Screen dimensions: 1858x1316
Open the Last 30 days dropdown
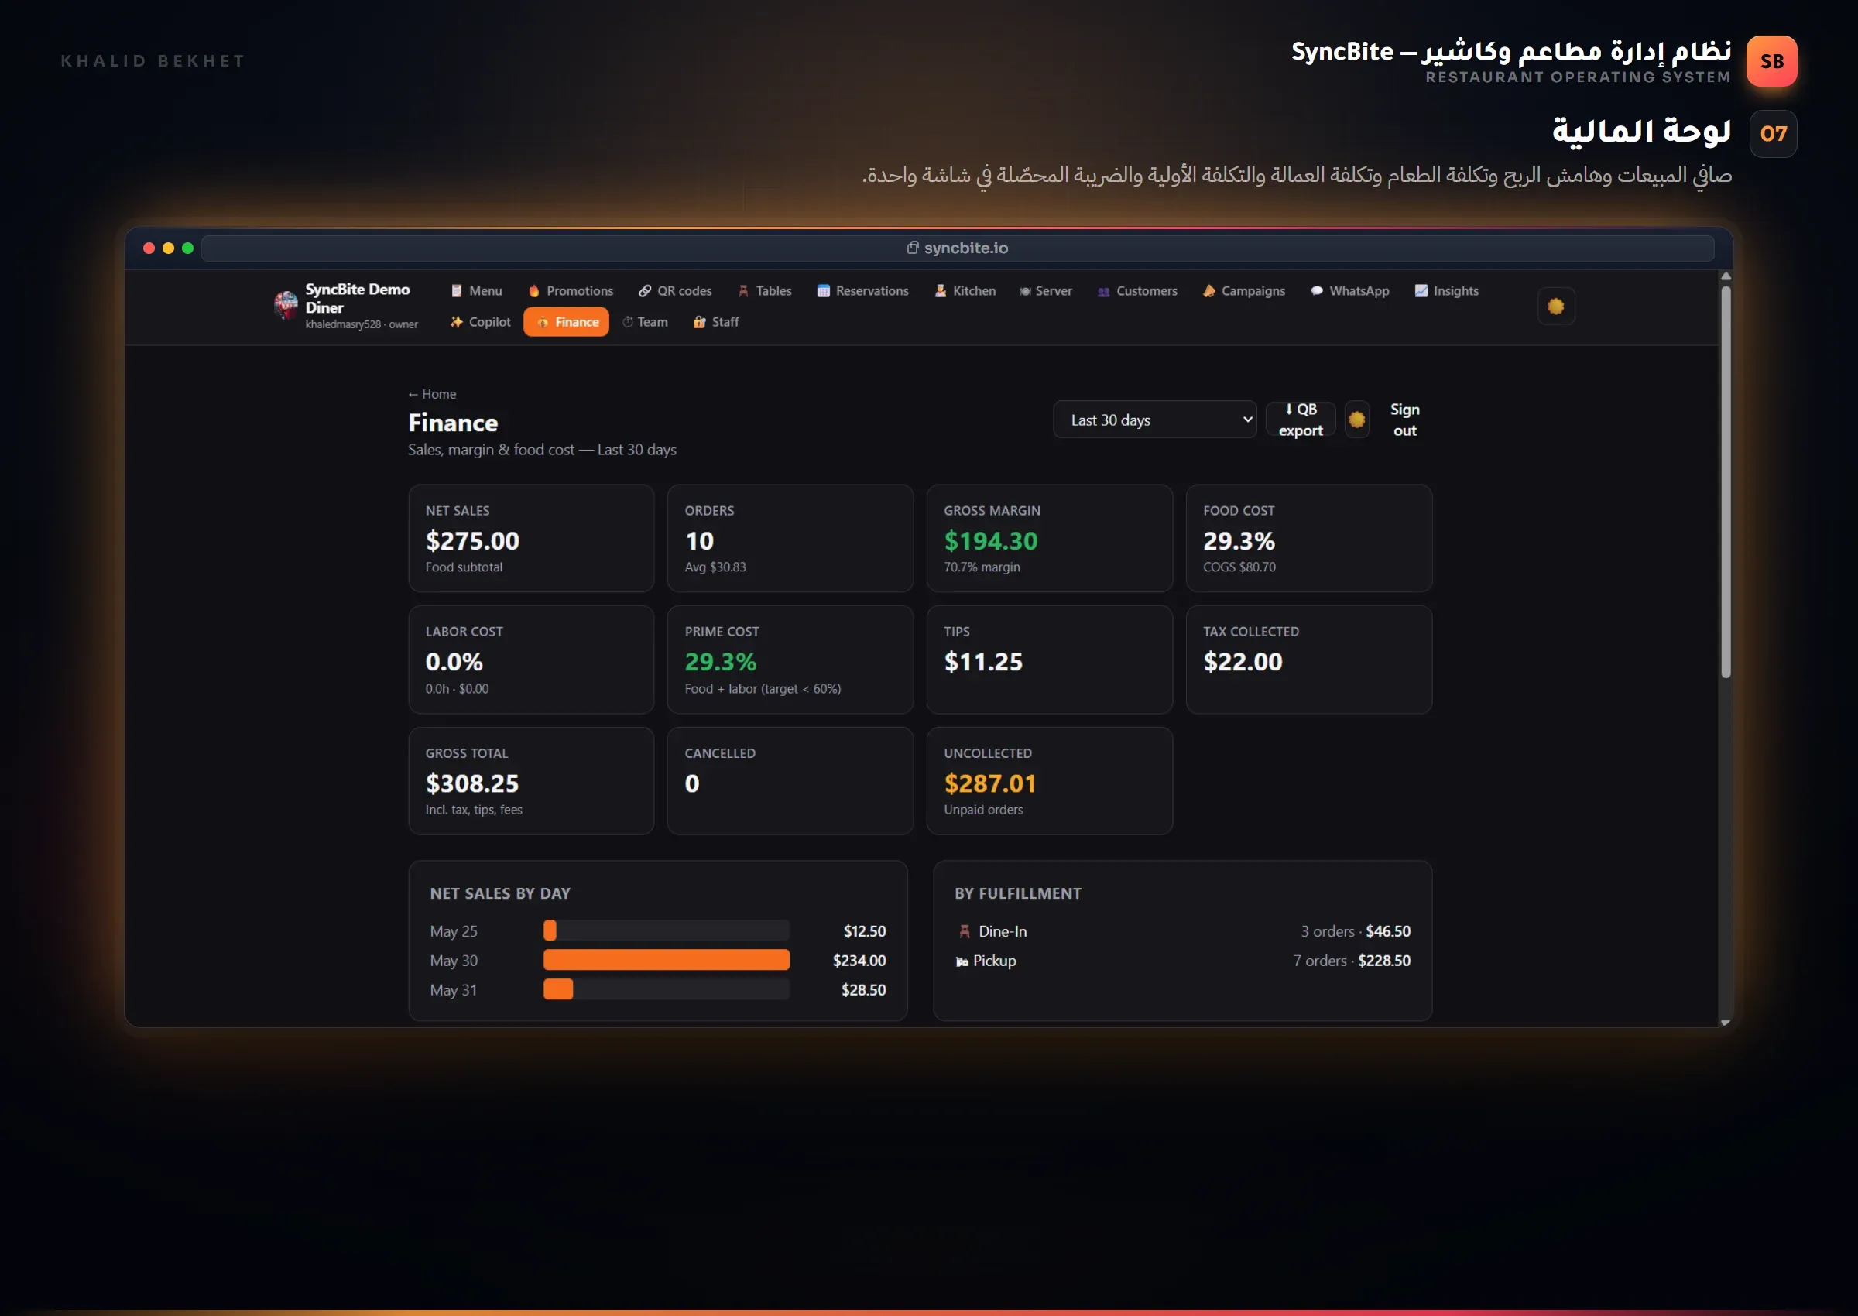click(1154, 420)
